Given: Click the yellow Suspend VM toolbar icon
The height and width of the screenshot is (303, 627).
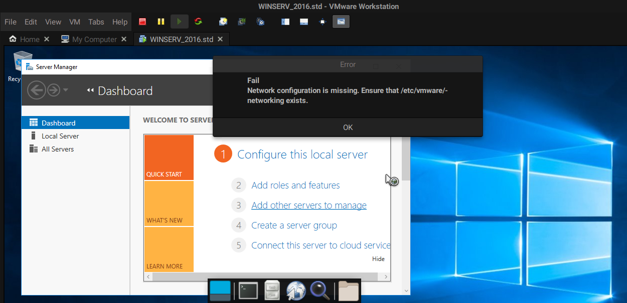Looking at the screenshot, I should coord(161,21).
